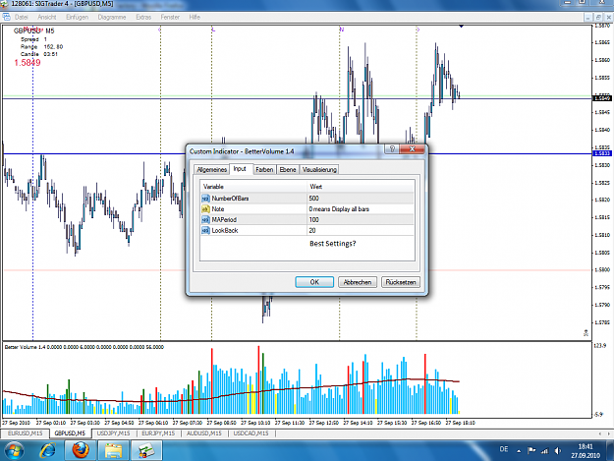Switch to the Farben tab
Screen dimensions: 614x461
point(264,170)
